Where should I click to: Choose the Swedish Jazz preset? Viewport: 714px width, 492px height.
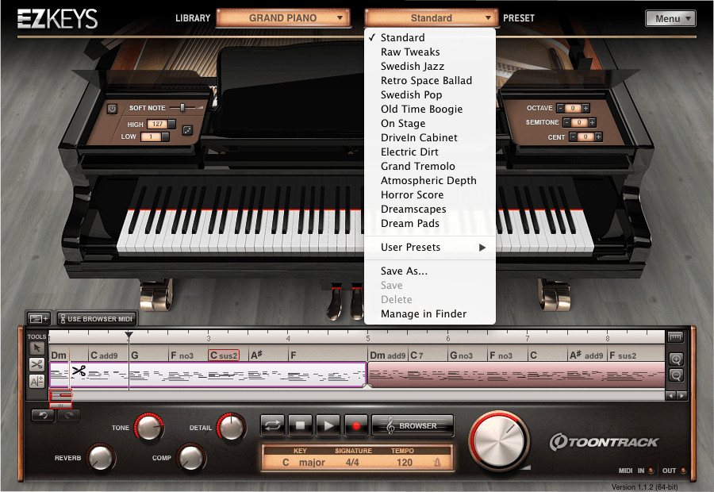coord(413,67)
